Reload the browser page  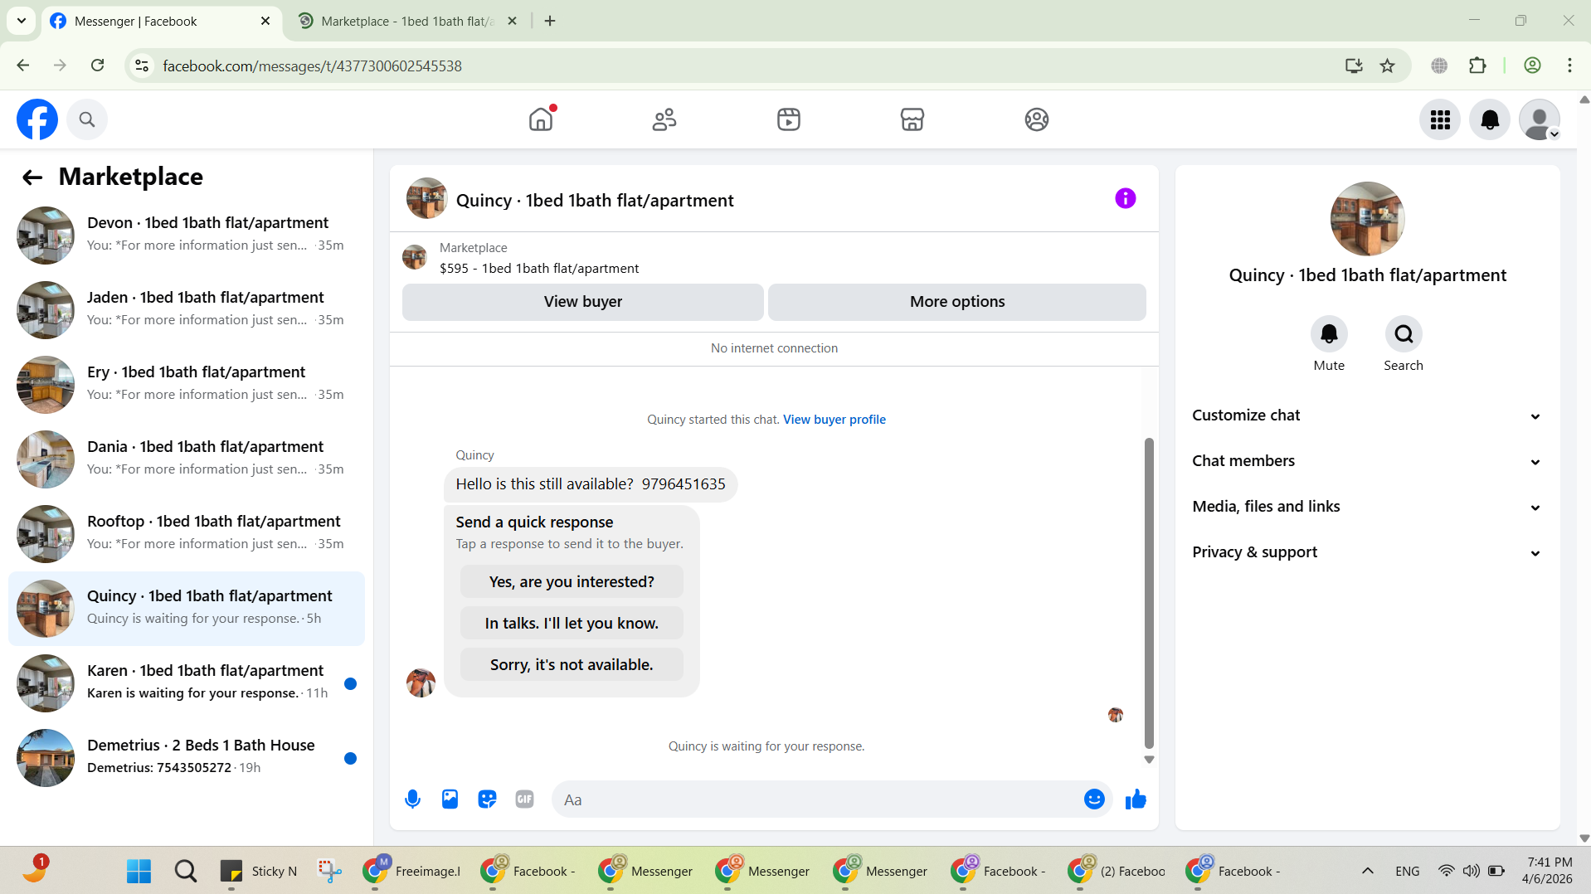[x=97, y=66]
